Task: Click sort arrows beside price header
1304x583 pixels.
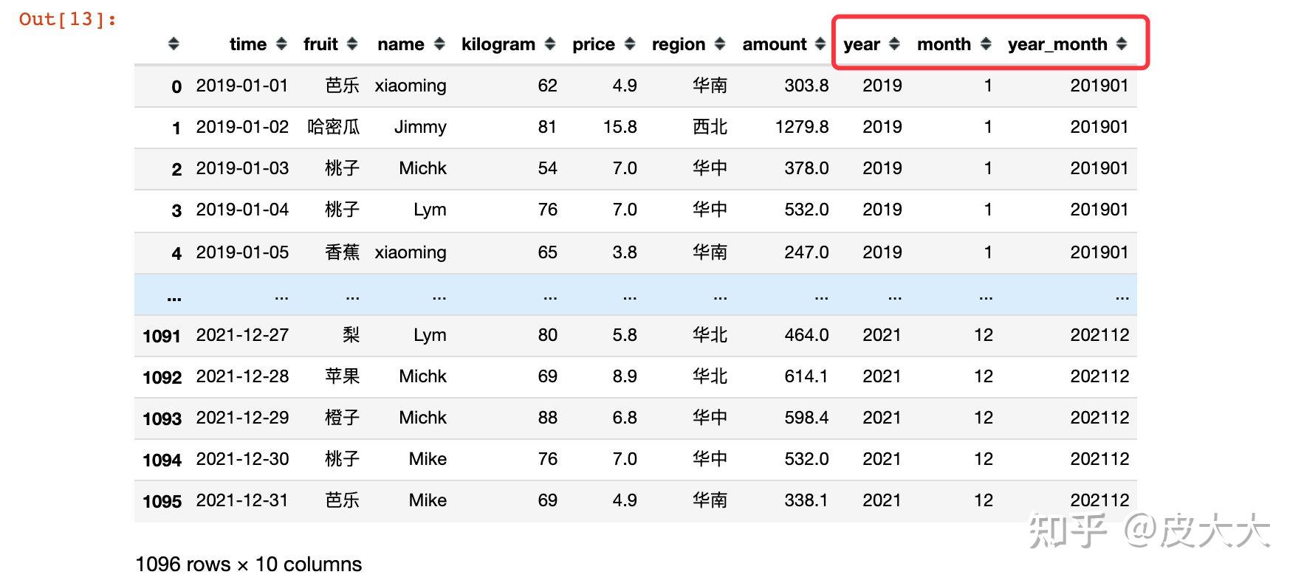Action: click(630, 44)
